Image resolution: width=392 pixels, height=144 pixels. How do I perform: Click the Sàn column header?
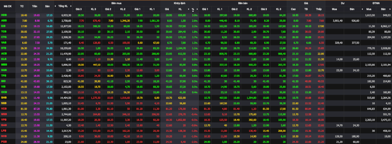coord(47,6)
